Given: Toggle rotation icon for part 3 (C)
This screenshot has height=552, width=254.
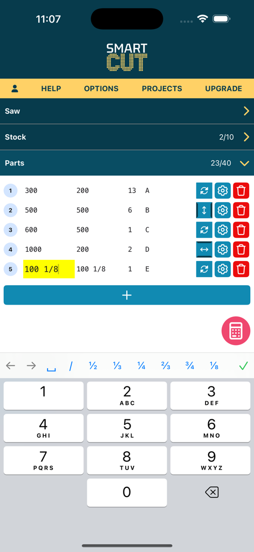Looking at the screenshot, I should tap(204, 230).
